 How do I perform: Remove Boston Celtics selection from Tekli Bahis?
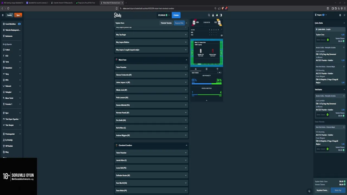click(x=344, y=96)
